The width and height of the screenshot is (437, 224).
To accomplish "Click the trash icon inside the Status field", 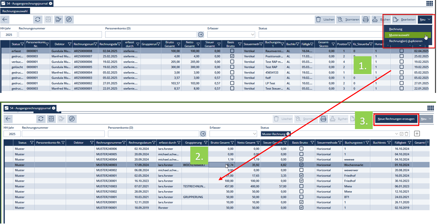I will (407, 134).
